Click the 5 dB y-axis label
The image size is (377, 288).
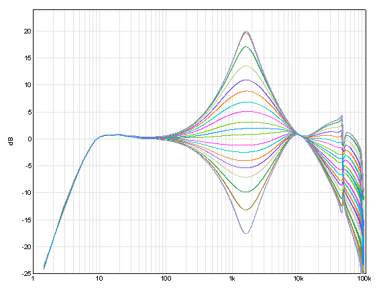coord(30,112)
